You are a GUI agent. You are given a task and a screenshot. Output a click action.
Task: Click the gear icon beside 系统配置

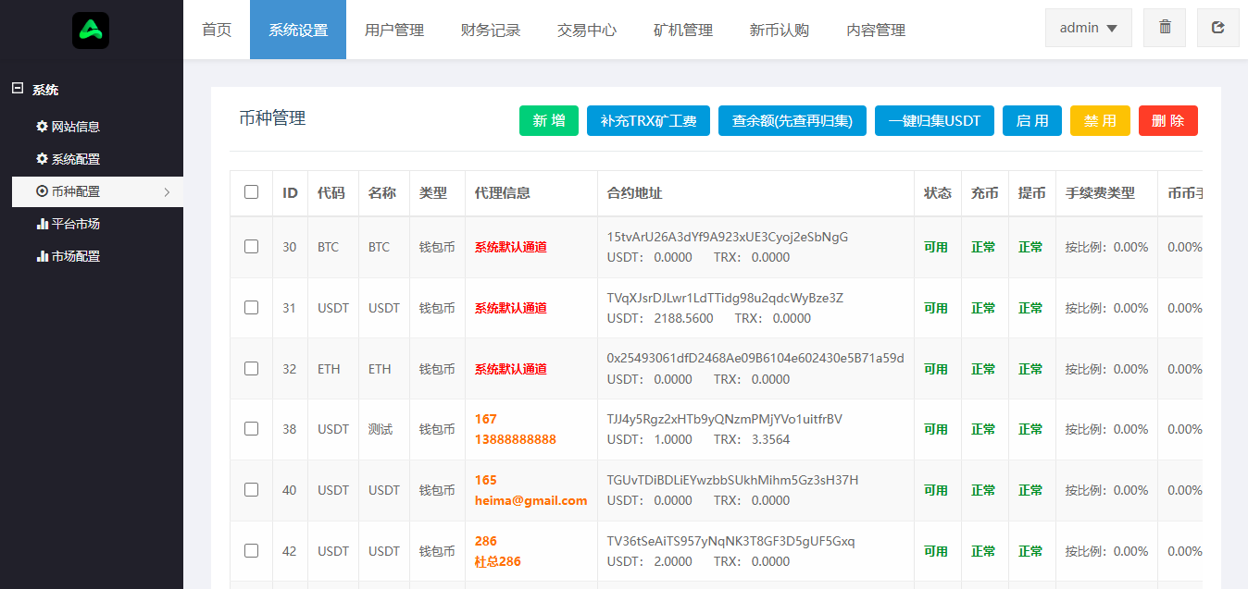[x=42, y=159]
